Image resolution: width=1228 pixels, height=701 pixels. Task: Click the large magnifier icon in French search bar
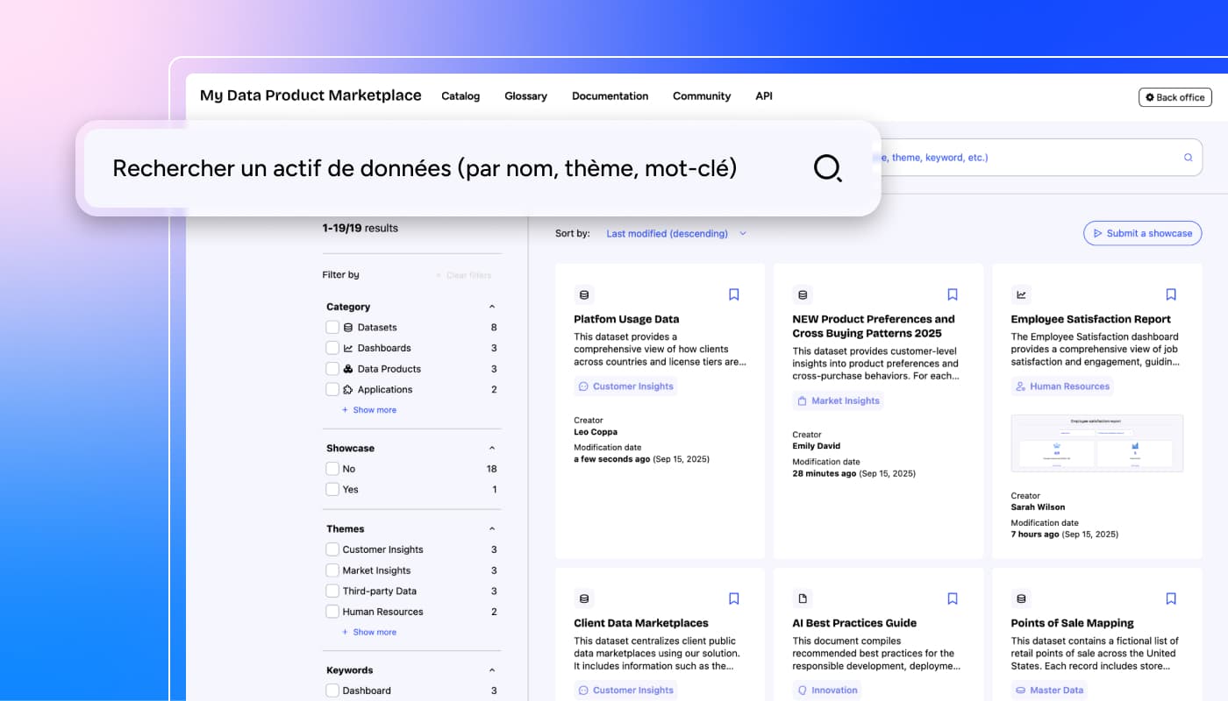point(827,167)
